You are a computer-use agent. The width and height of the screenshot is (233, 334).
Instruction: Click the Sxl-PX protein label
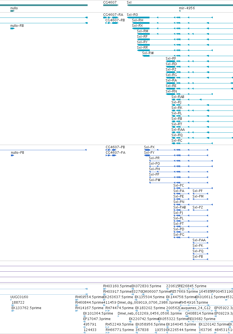point(149,147)
